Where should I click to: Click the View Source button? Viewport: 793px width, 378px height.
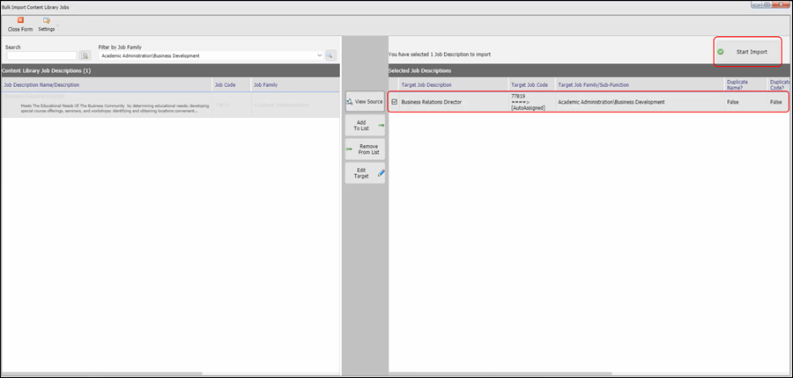(365, 102)
